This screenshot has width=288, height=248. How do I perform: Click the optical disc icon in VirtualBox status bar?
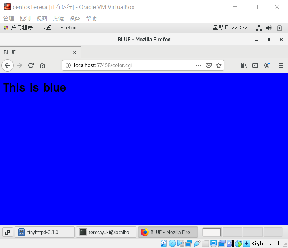tap(172, 243)
